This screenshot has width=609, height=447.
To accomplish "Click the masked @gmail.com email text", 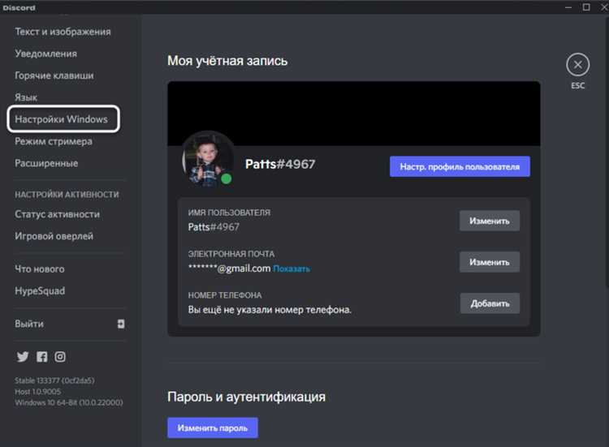I will click(x=229, y=269).
